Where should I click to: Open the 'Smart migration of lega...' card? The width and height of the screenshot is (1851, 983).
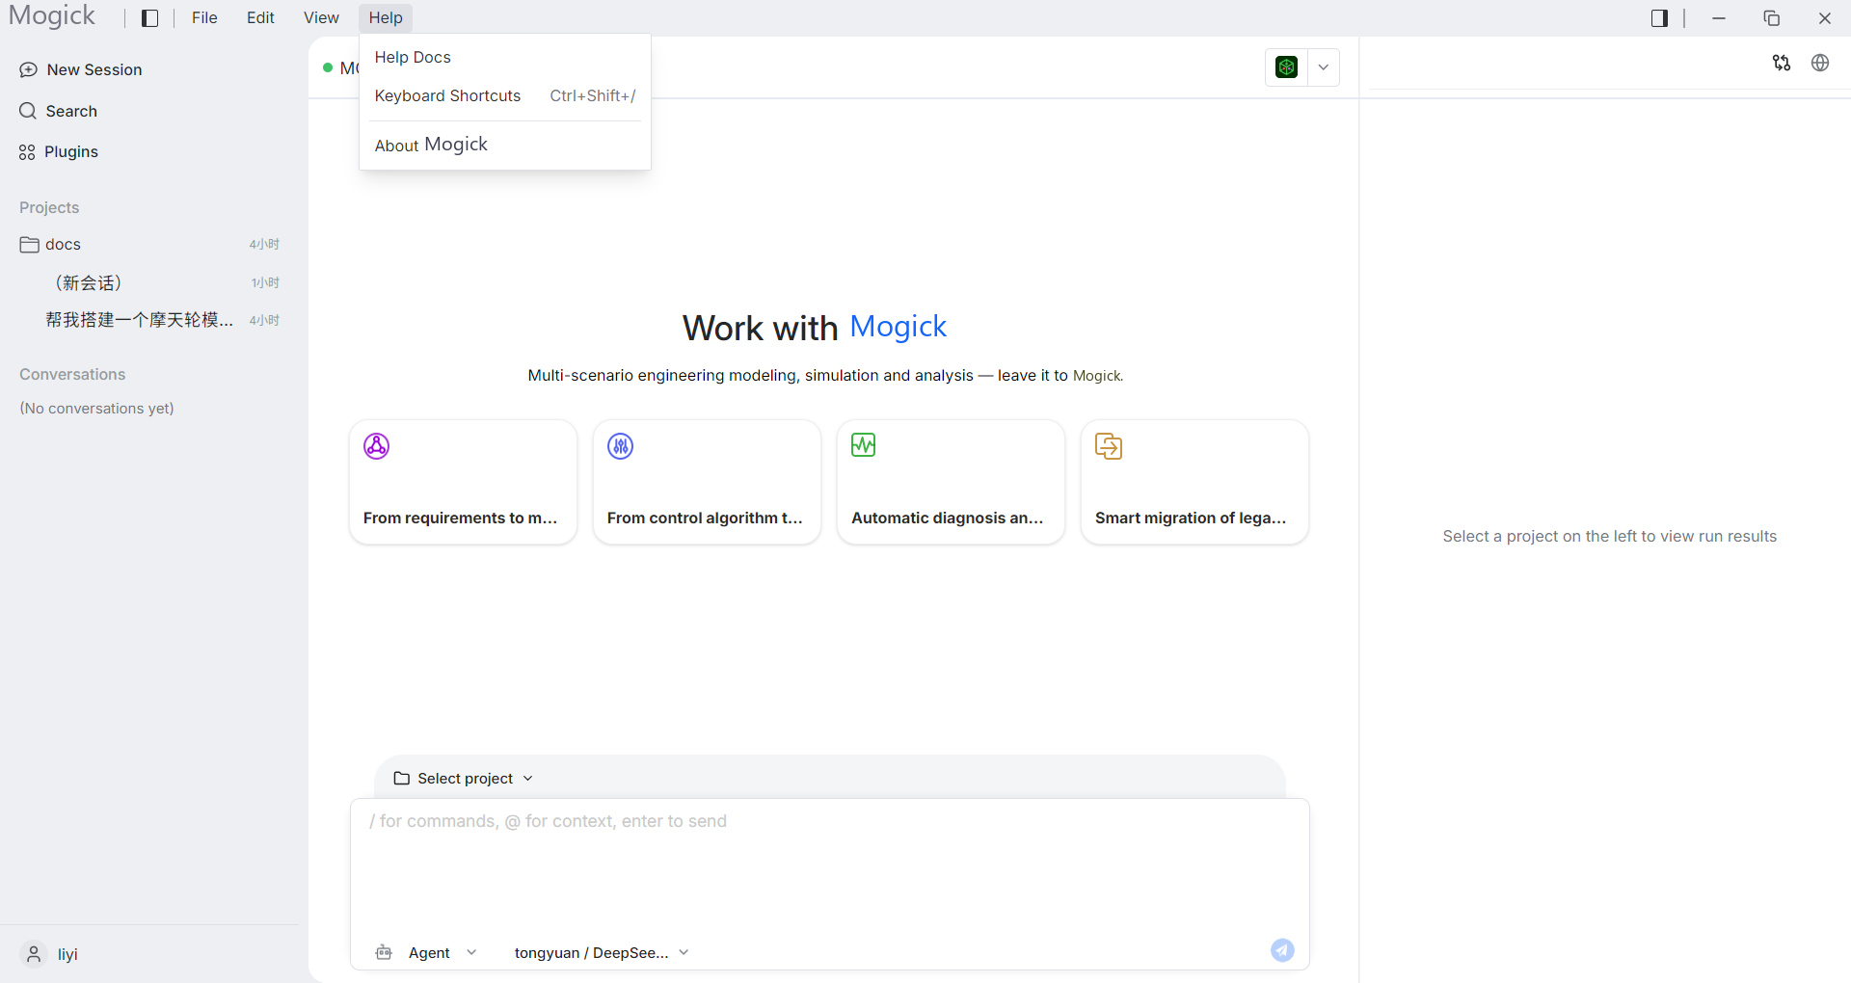pyautogui.click(x=1194, y=482)
